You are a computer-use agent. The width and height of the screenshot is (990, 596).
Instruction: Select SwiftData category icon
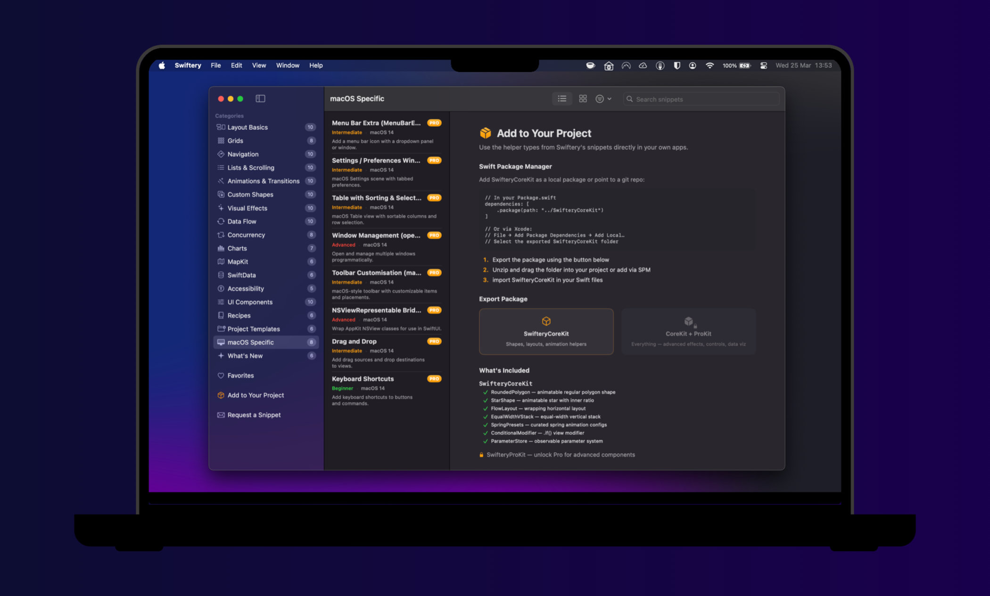pos(221,275)
